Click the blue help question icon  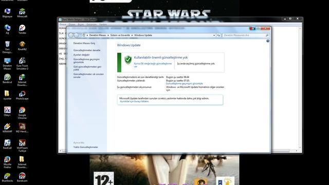click(x=268, y=41)
